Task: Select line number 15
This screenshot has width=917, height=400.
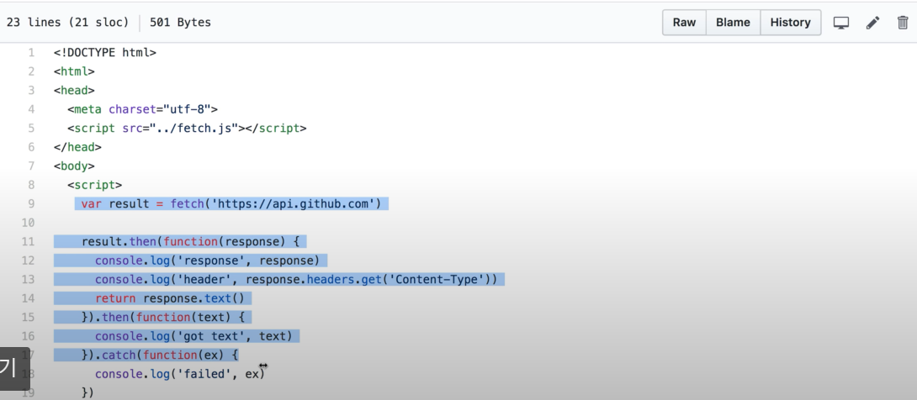Action: [28, 317]
